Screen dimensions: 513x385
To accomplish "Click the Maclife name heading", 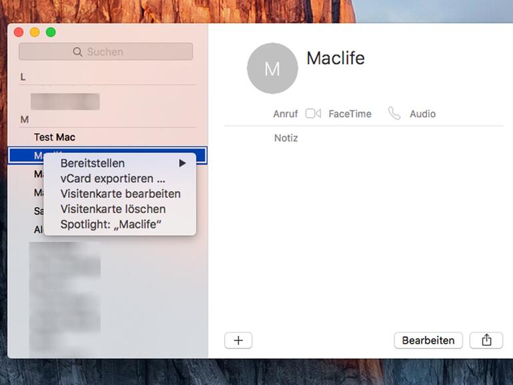I will [x=335, y=58].
